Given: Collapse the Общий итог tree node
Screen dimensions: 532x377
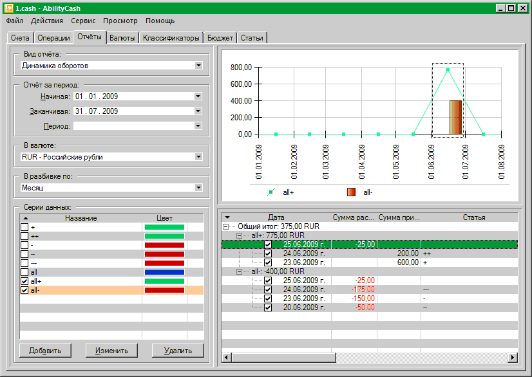Looking at the screenshot, I should (225, 226).
